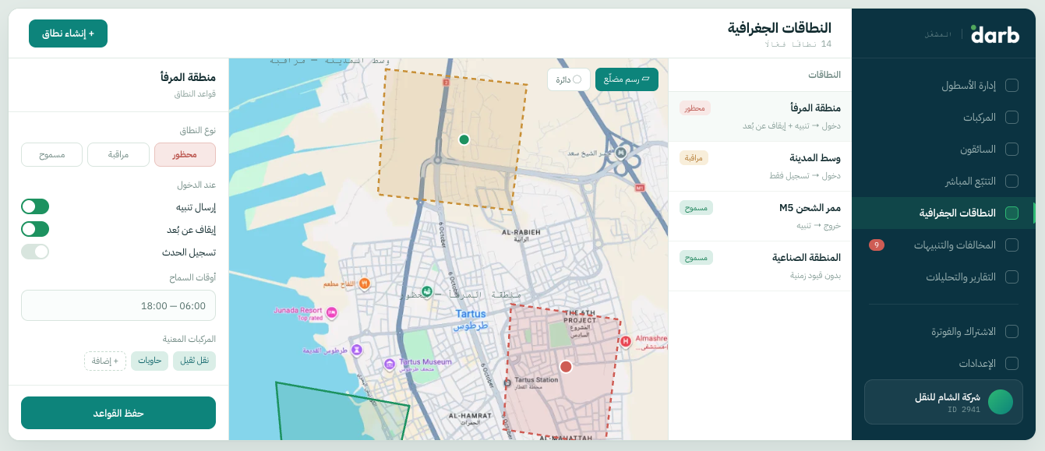The image size is (1045, 451).
Task: Click the Tartus Museum map pin
Action: (390, 364)
